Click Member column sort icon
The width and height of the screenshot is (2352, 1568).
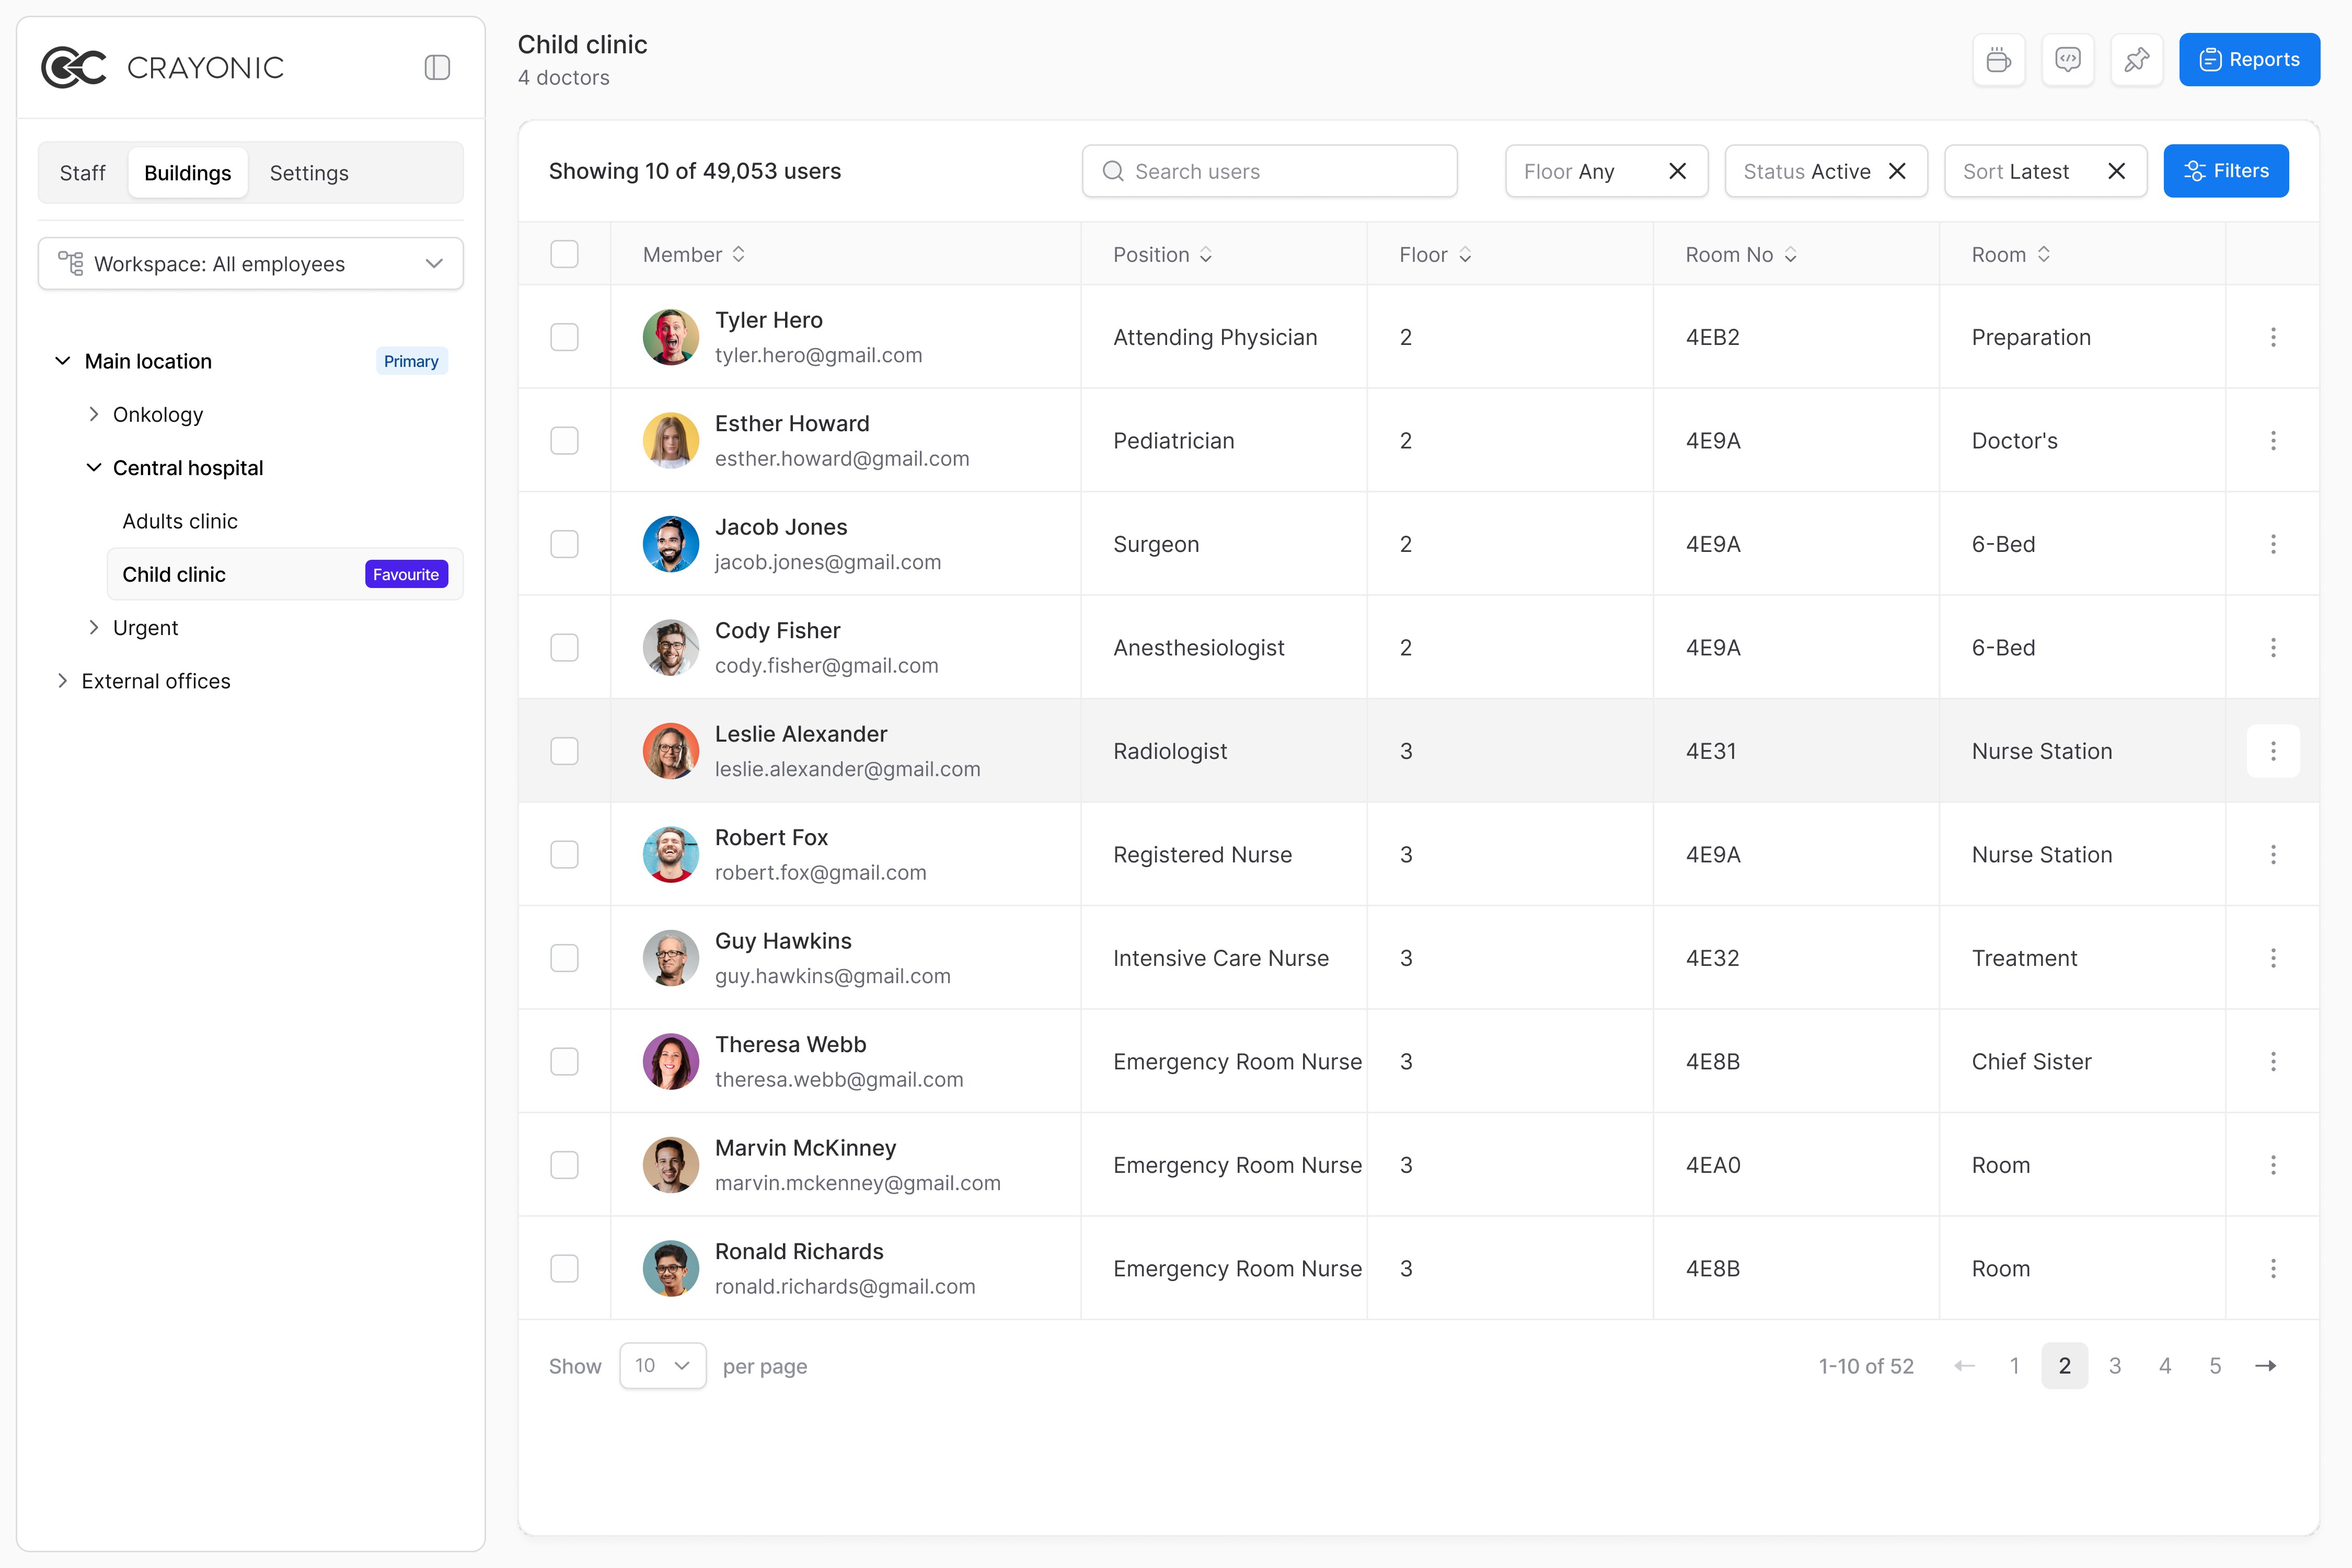(x=739, y=255)
